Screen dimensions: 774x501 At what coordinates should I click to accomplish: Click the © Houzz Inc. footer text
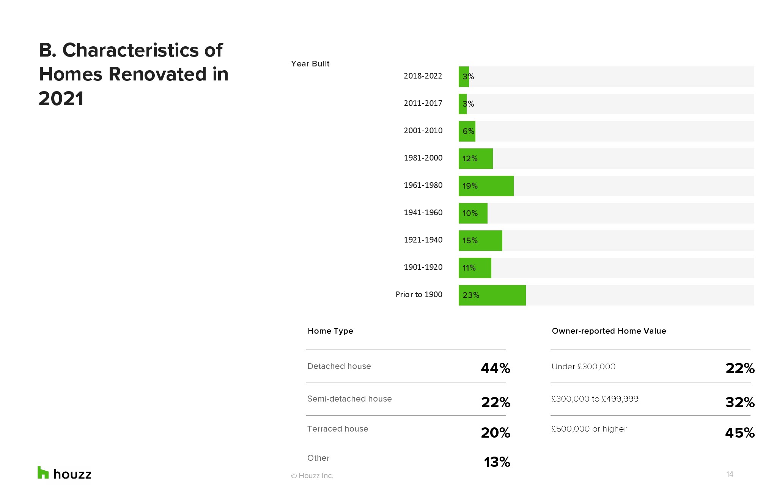tap(312, 476)
